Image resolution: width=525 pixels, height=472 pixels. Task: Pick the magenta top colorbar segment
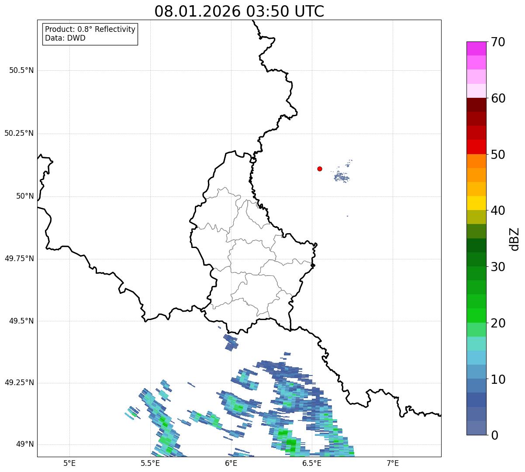pyautogui.click(x=476, y=48)
